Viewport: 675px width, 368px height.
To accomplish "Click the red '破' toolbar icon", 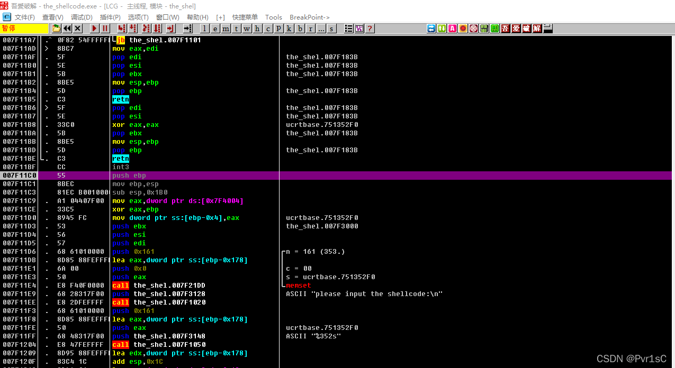I will point(526,29).
